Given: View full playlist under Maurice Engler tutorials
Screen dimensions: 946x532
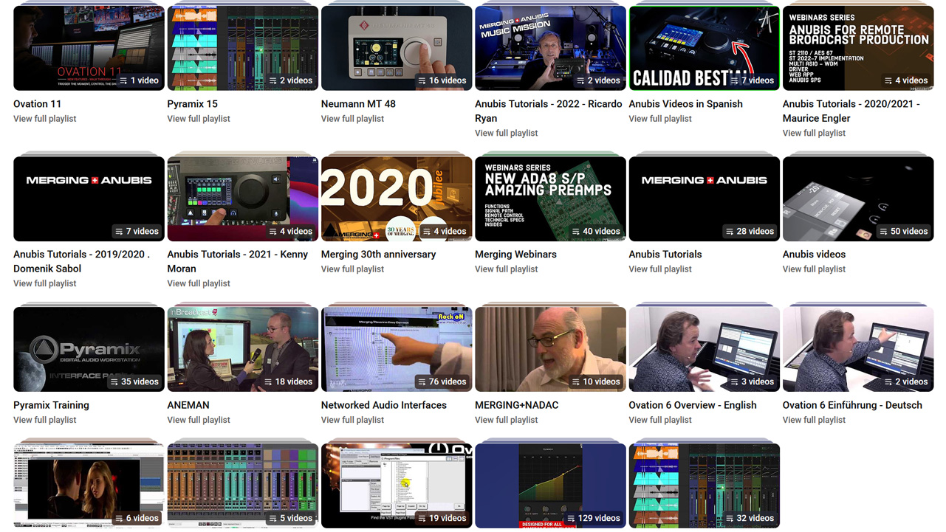Looking at the screenshot, I should coord(815,134).
